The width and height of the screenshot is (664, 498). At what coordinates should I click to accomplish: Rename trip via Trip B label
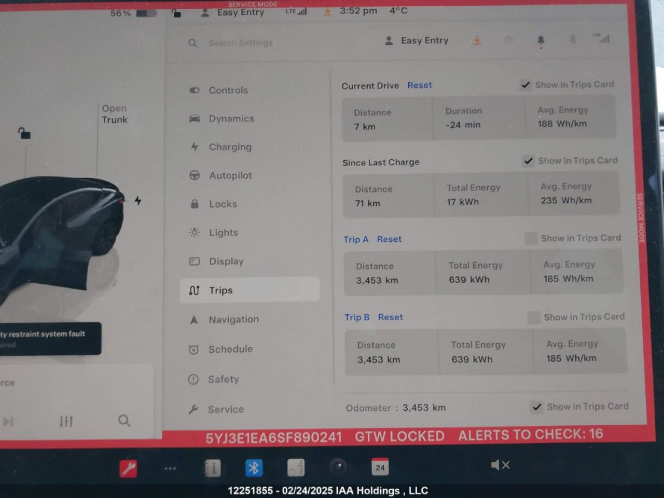click(x=357, y=317)
